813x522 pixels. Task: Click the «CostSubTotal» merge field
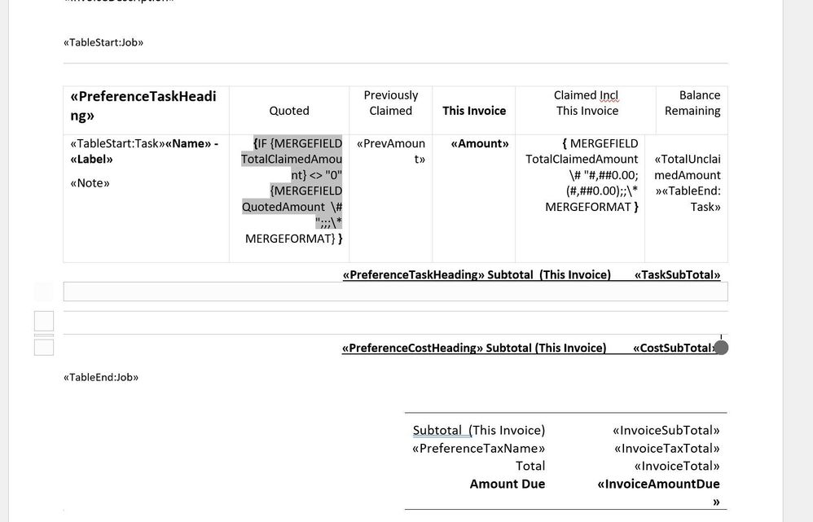click(675, 348)
